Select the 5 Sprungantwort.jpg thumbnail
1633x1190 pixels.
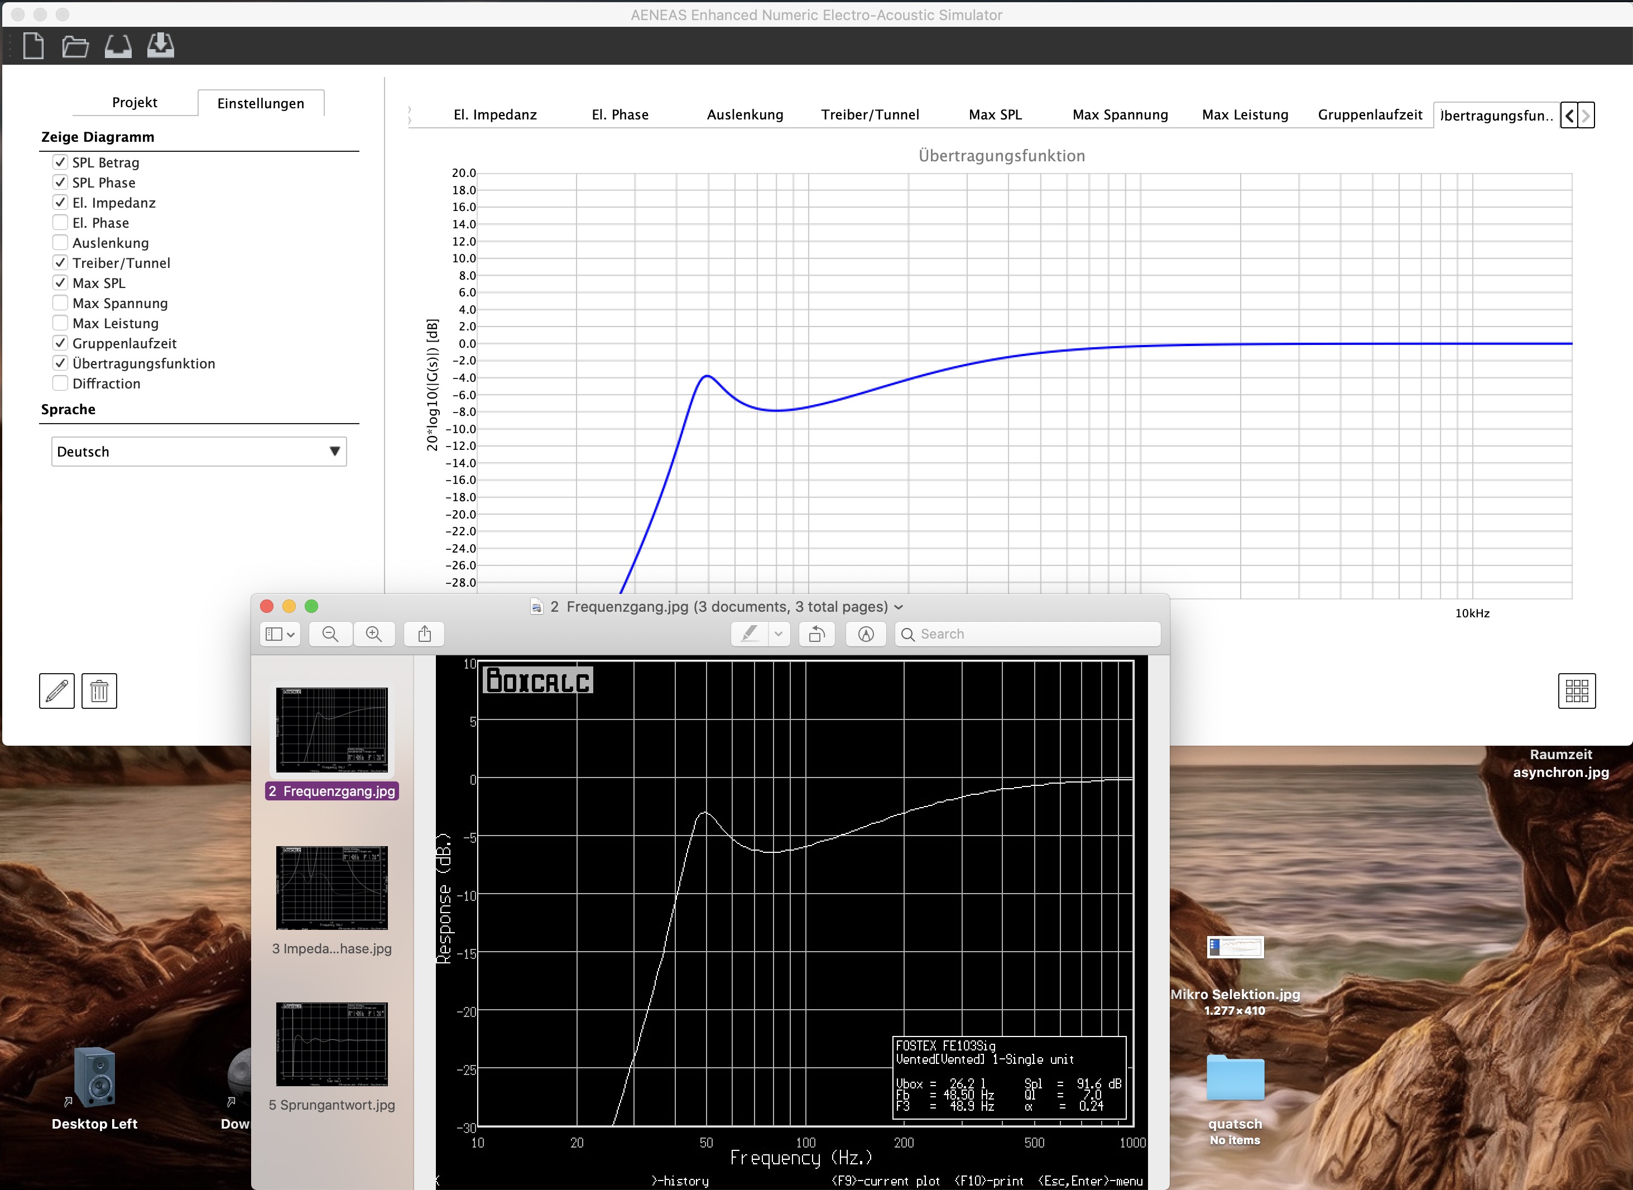click(x=332, y=1044)
